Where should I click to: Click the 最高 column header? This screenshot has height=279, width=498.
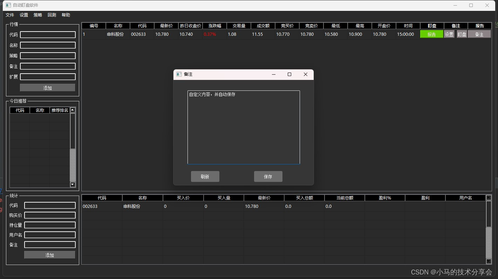360,26
